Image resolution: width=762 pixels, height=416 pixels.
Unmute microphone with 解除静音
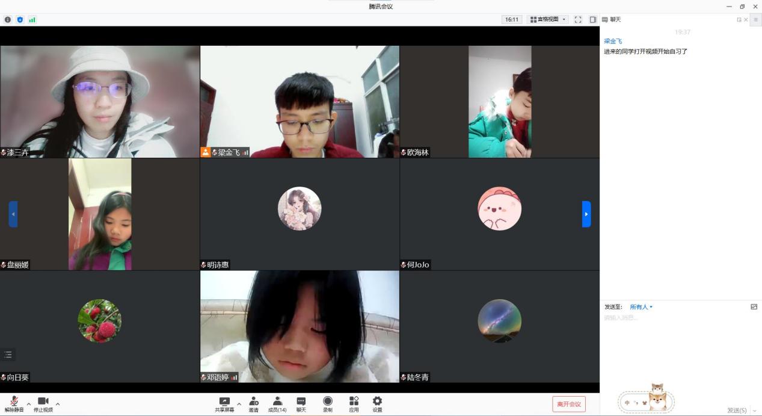[x=14, y=404]
